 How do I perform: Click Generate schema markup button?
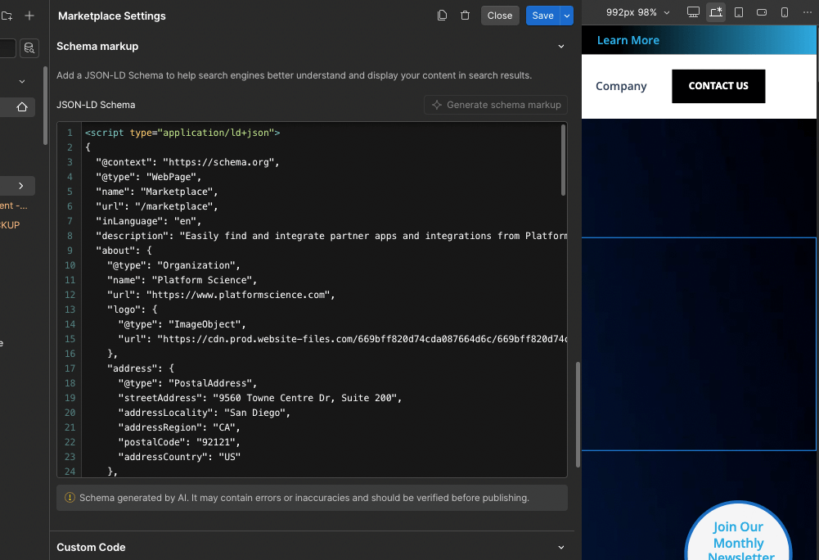(x=496, y=105)
